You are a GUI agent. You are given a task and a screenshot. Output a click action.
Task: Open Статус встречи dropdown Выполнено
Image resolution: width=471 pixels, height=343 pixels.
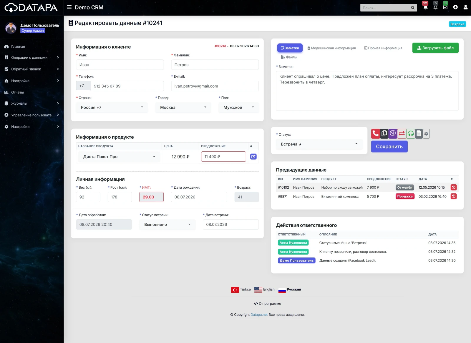(167, 225)
